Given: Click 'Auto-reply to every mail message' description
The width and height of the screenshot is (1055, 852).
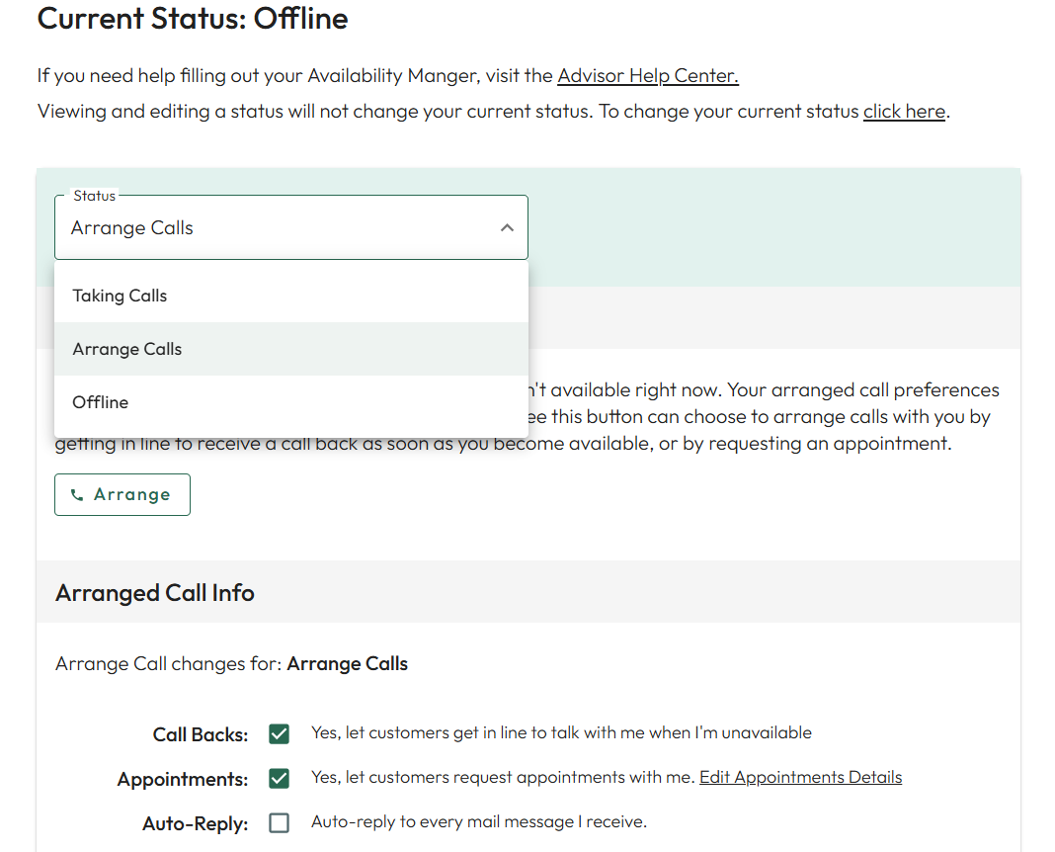Looking at the screenshot, I should coord(478,821).
